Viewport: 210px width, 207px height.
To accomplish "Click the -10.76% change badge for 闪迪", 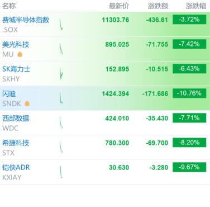I will click(189, 93).
